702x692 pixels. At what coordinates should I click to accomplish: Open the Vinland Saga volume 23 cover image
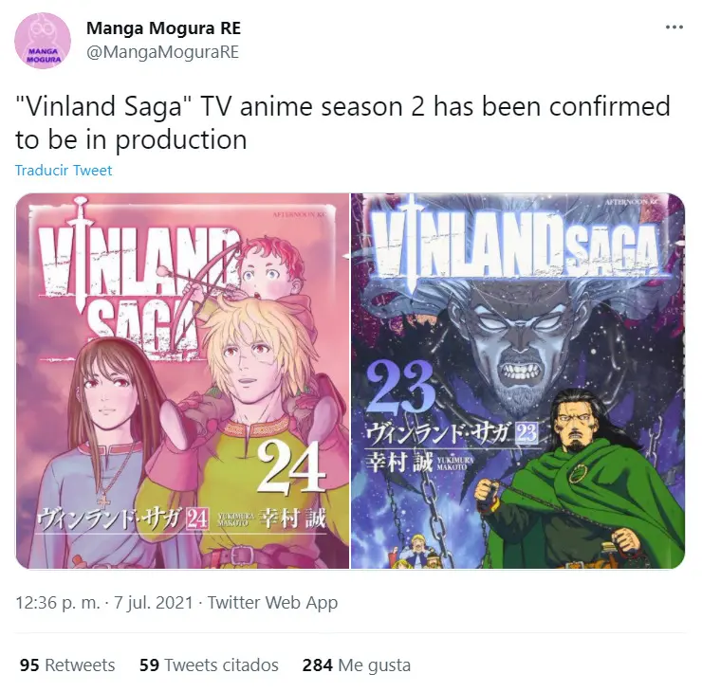(518, 381)
